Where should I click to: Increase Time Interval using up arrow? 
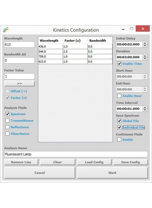pyautogui.click(x=145, y=108)
